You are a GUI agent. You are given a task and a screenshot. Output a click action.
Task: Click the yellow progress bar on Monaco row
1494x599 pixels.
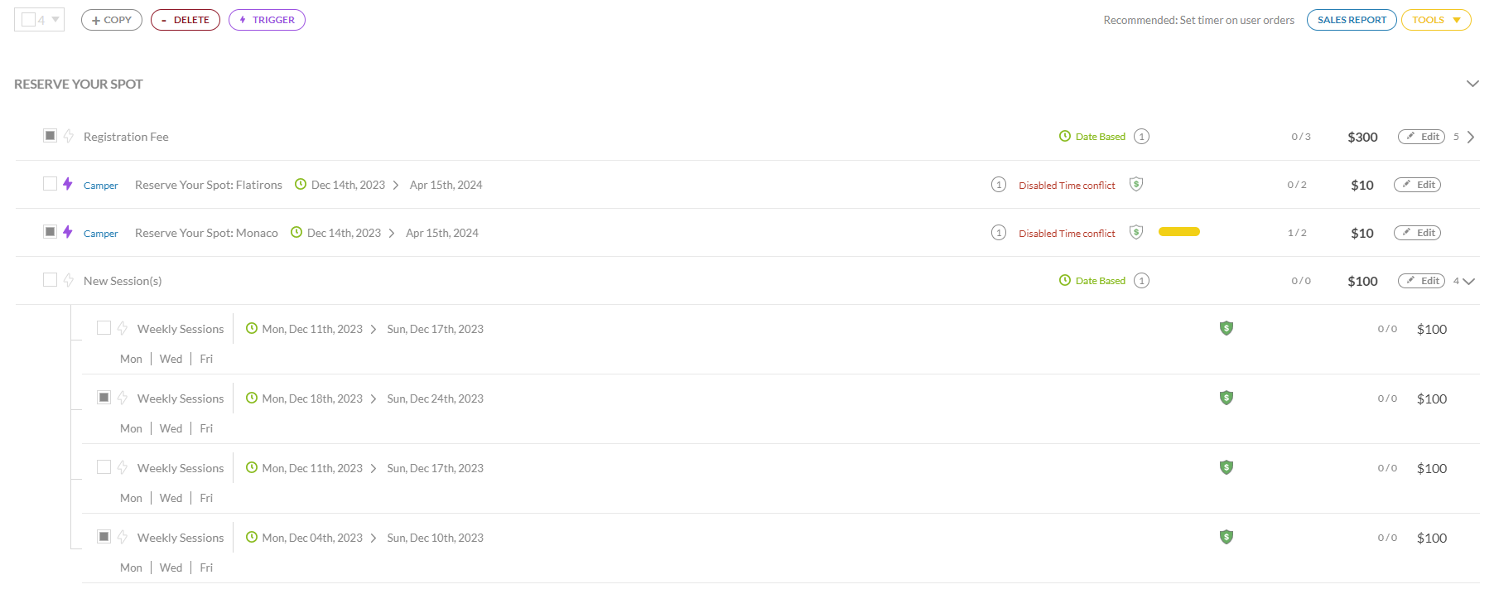1179,232
